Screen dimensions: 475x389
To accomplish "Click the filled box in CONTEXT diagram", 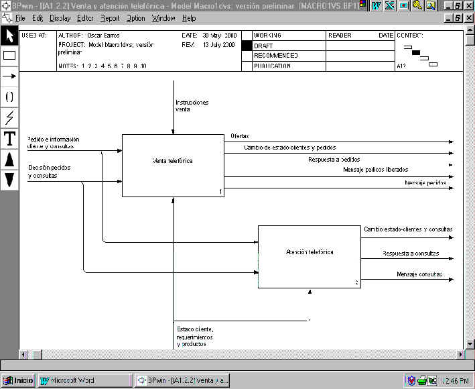I will [416, 52].
